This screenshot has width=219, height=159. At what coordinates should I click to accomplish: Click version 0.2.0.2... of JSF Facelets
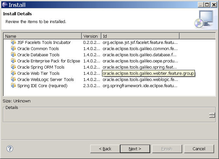tap(92, 42)
